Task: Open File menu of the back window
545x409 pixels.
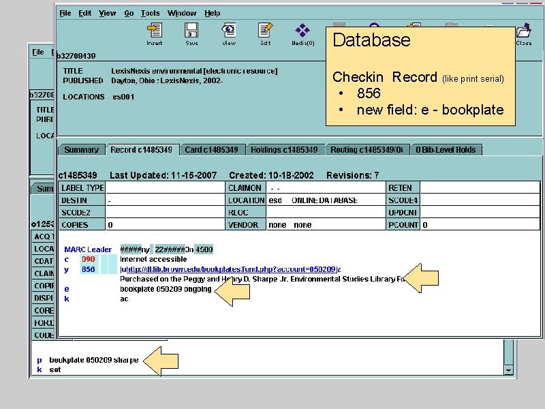Action: click(38, 52)
